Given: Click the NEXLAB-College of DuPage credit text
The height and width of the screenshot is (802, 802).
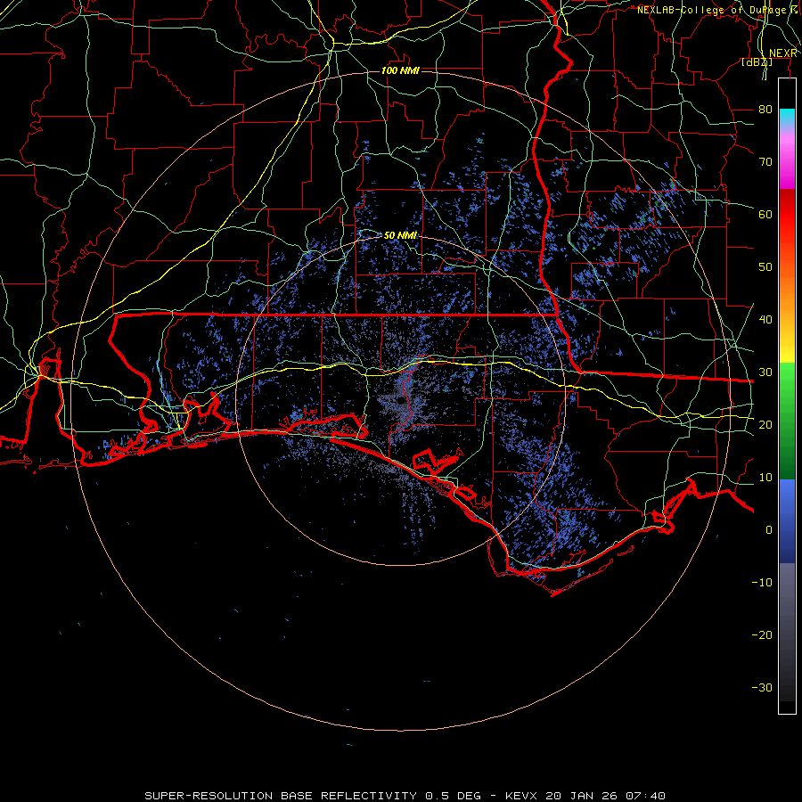Looking at the screenshot, I should click(x=716, y=10).
